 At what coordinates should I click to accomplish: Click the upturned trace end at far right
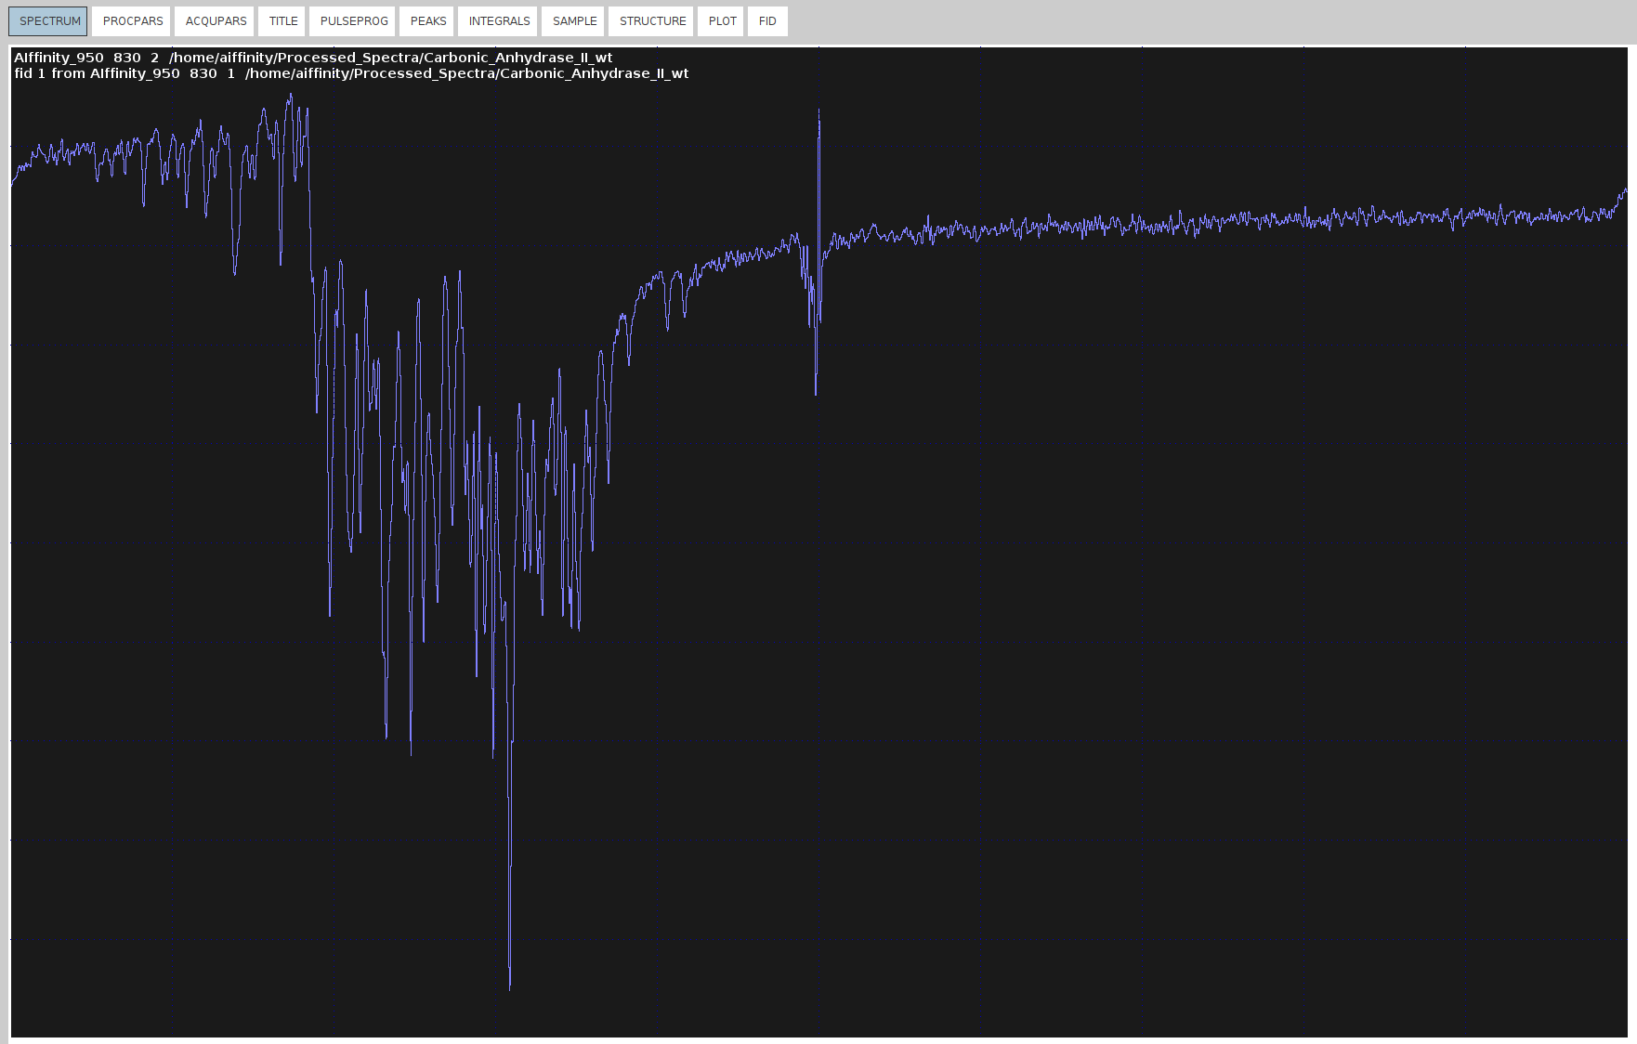coord(1625,190)
